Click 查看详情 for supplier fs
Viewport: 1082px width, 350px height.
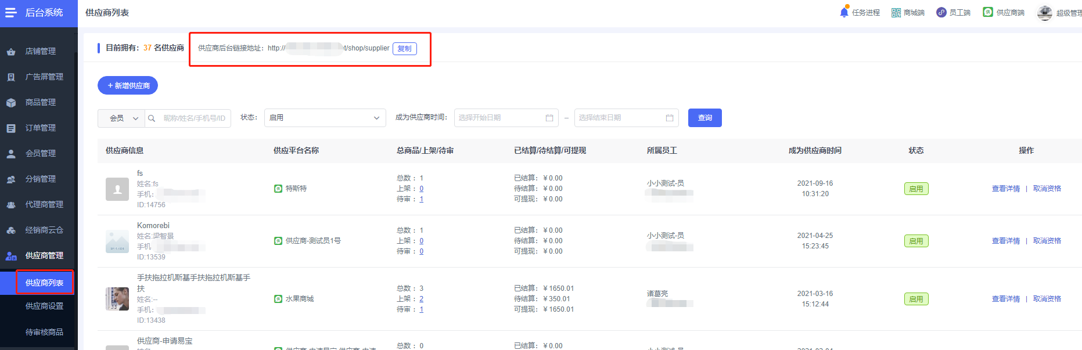(1006, 189)
